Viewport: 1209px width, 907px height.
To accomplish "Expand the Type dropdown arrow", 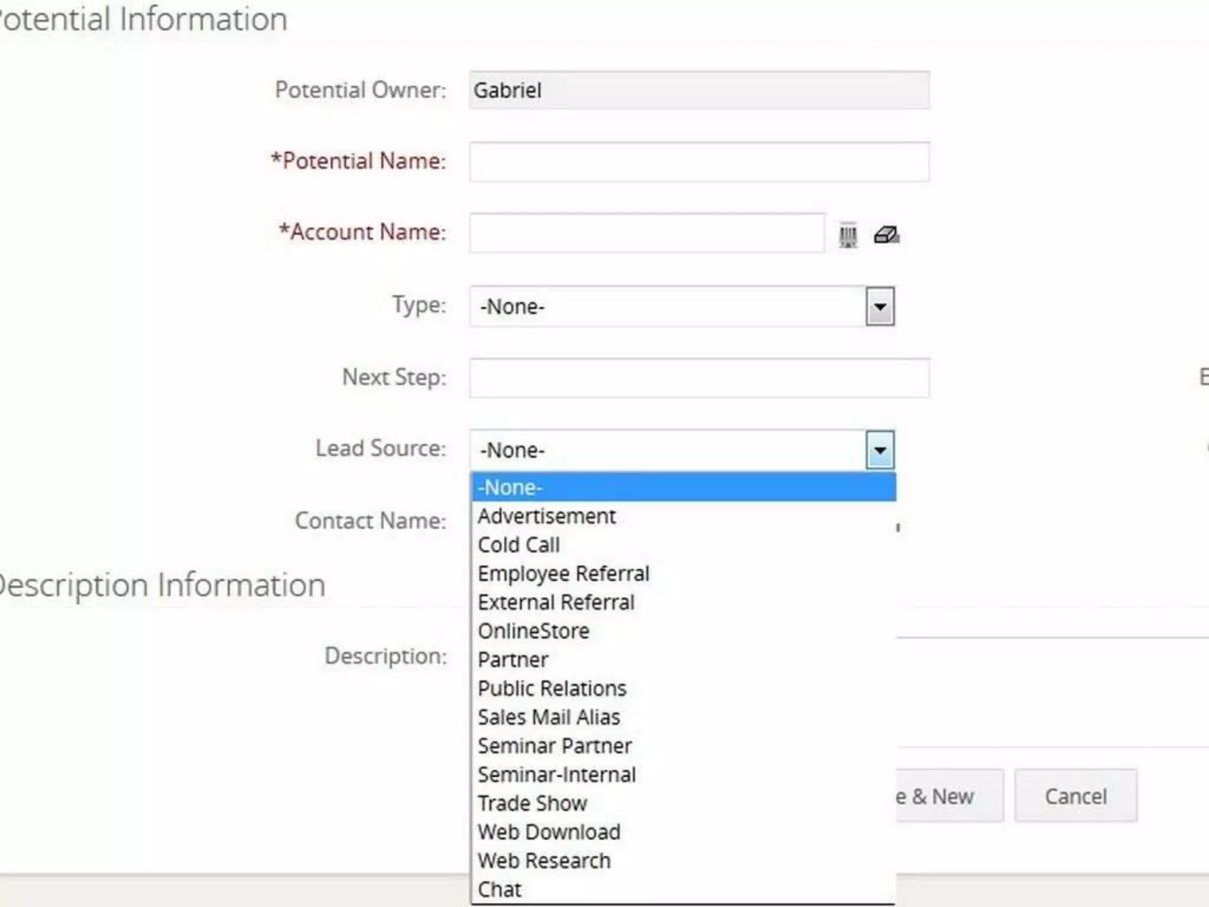I will click(x=880, y=306).
